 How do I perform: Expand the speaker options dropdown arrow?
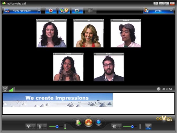(x=120, y=127)
